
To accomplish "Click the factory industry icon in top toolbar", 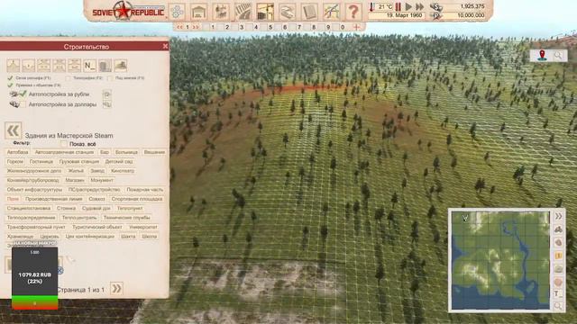I will pyautogui.click(x=221, y=12).
